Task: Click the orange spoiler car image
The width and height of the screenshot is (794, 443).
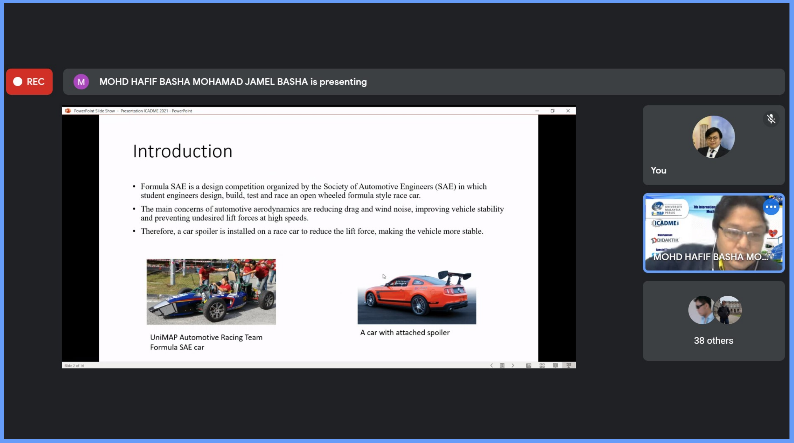Action: point(416,297)
